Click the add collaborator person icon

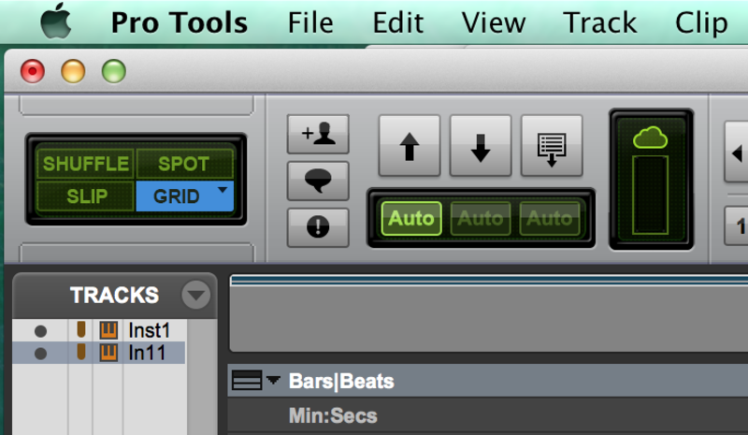(318, 134)
